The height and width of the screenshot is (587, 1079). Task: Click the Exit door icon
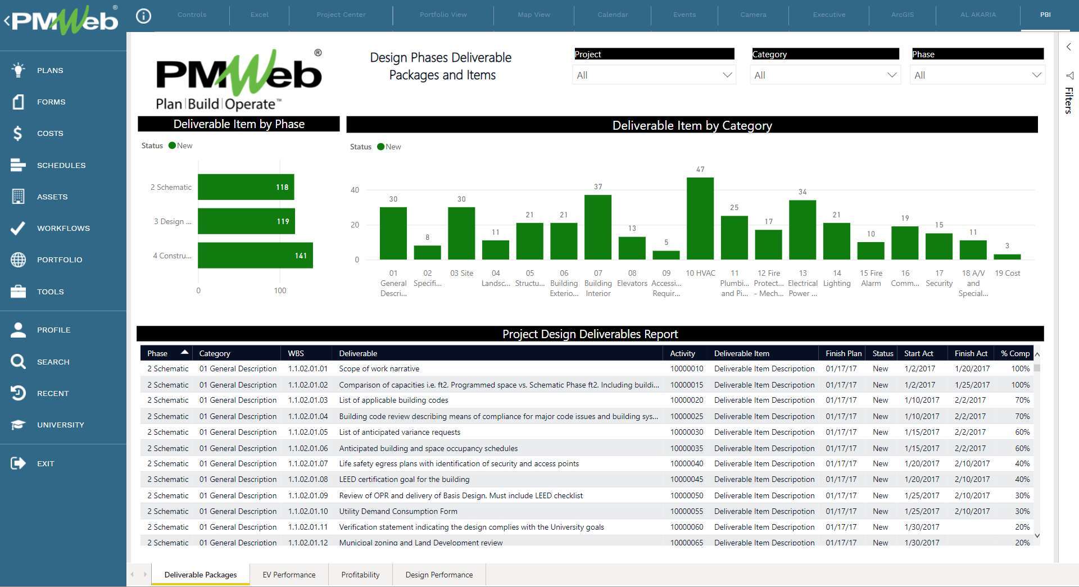coord(18,463)
